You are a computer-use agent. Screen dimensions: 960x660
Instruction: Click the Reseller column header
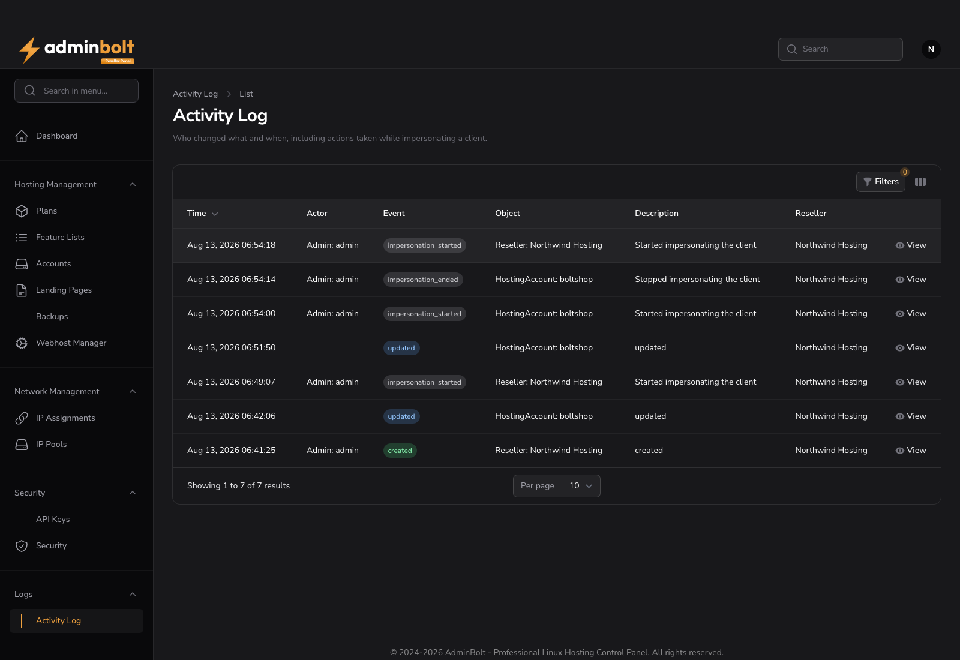[811, 214]
